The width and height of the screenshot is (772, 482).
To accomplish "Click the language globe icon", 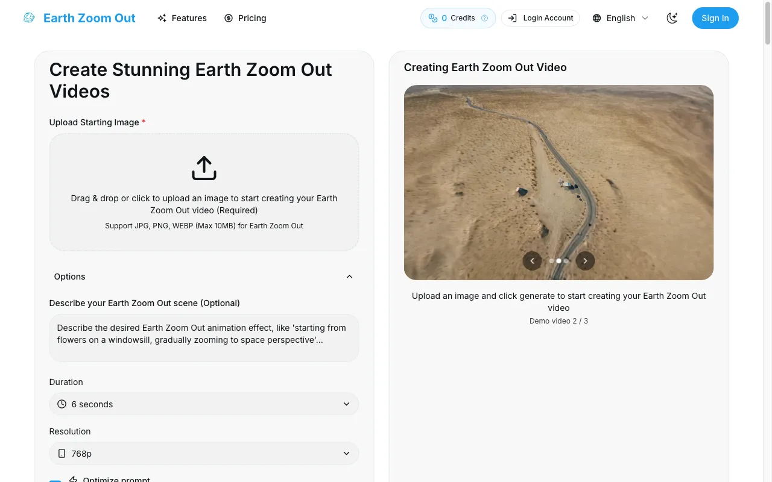I will [x=596, y=18].
